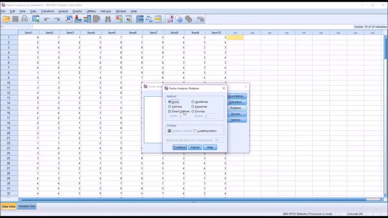Open the Window menu

coord(121,11)
